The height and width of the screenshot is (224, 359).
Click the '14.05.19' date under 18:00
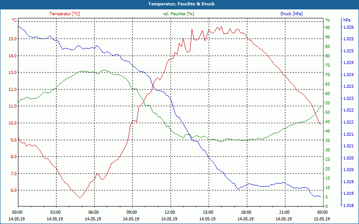(x=245, y=219)
